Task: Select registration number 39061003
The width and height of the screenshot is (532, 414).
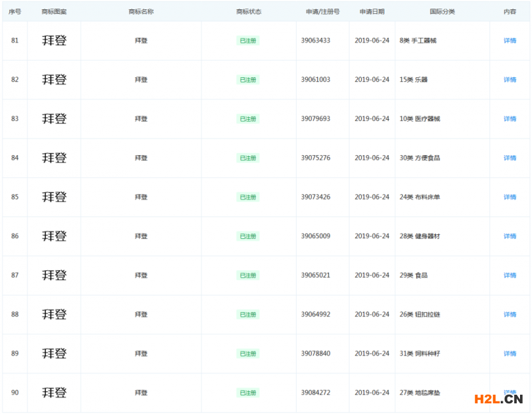Action: point(315,79)
